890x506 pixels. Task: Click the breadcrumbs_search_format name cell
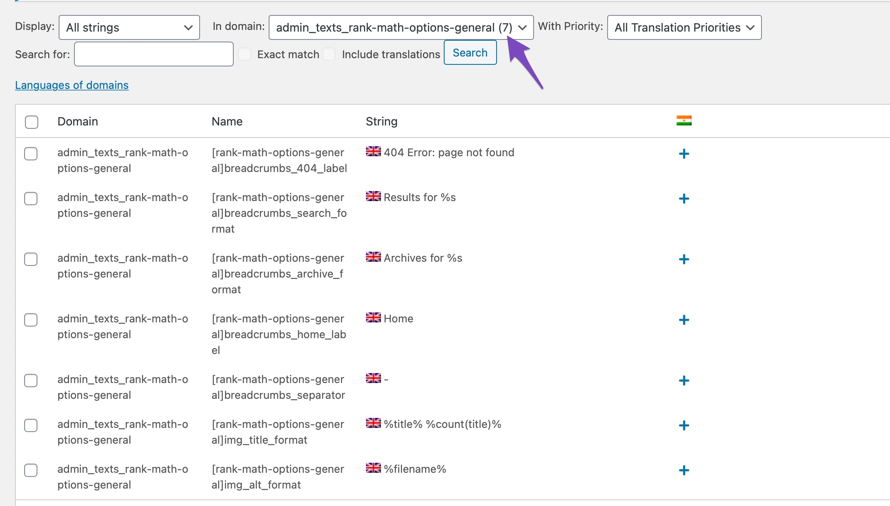[279, 213]
